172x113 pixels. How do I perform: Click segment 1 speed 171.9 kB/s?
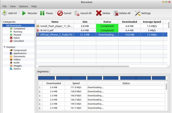[76, 87]
